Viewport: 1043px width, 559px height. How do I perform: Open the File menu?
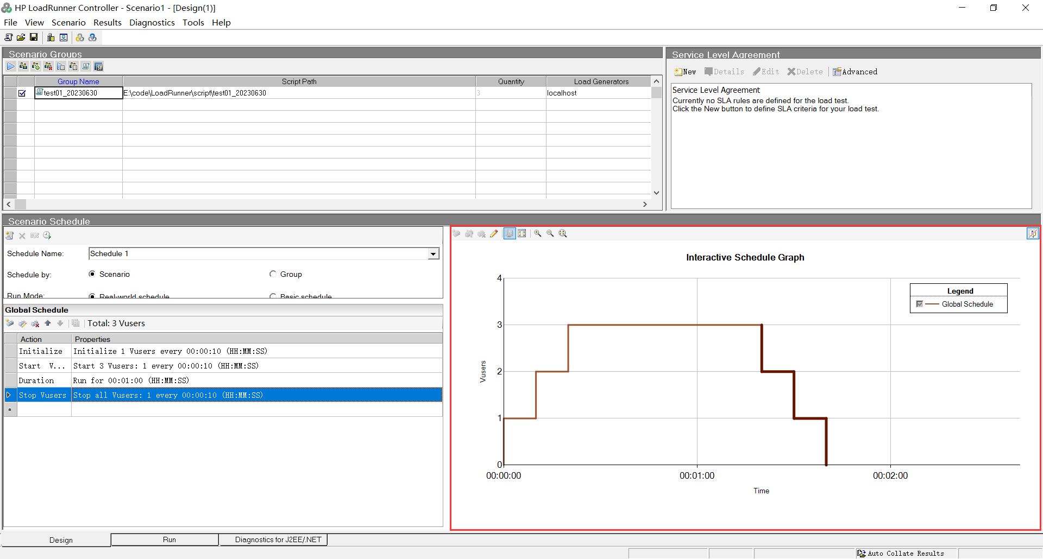(10, 23)
